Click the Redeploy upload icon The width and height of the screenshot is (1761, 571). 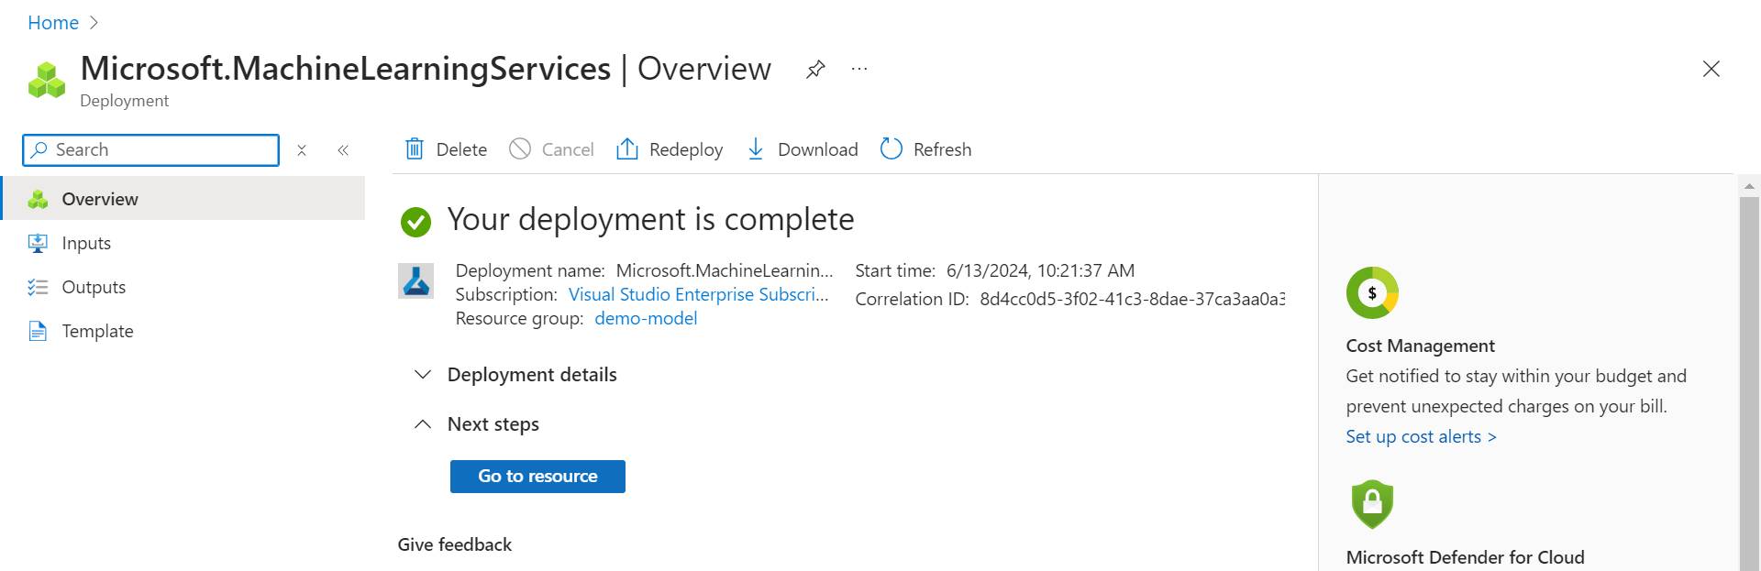tap(627, 148)
